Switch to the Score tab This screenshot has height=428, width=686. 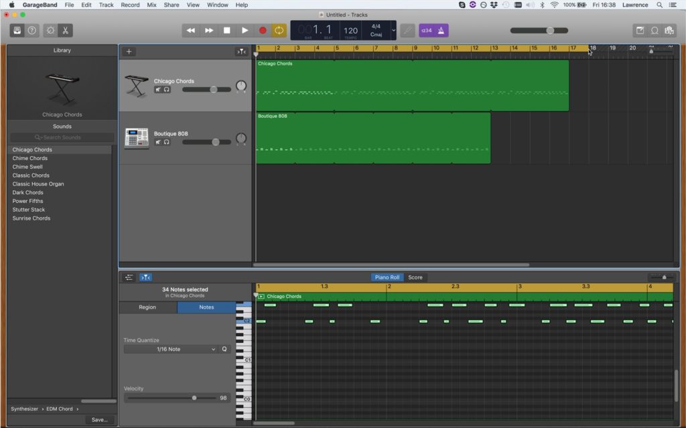click(x=415, y=277)
